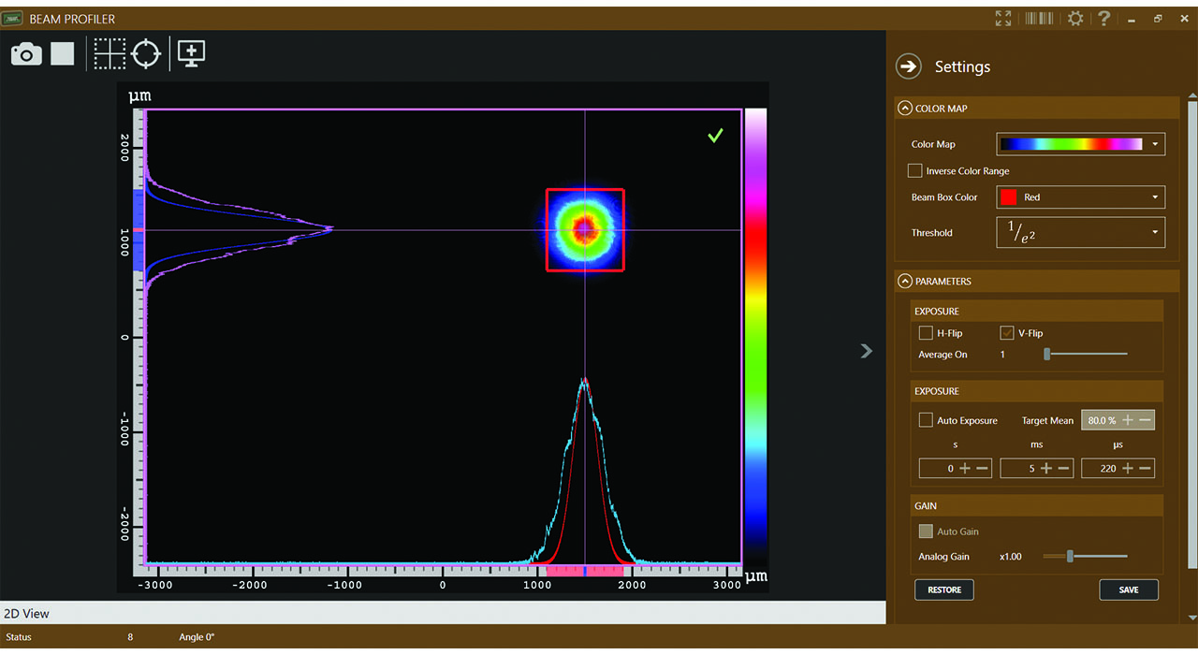Click the SAVE button

pos(1129,589)
